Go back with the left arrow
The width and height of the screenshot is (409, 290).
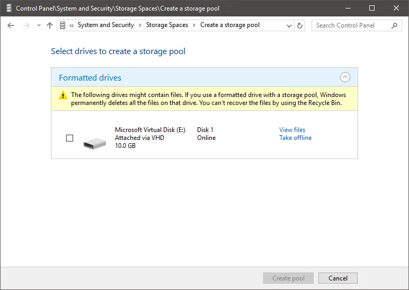[11, 25]
